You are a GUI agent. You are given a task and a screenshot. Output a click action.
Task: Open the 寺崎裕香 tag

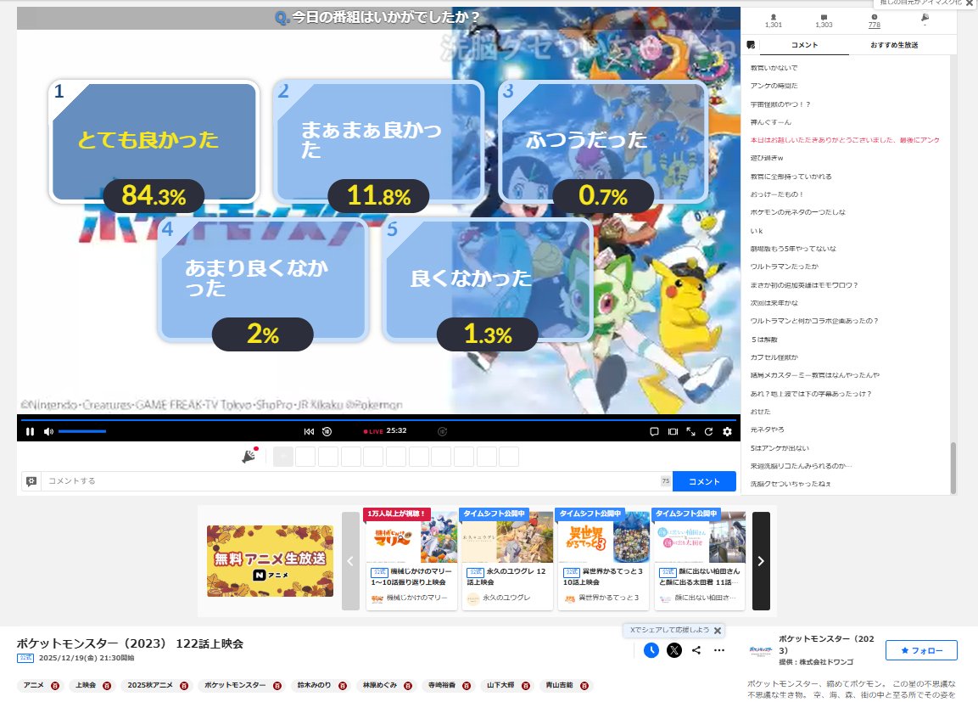442,685
